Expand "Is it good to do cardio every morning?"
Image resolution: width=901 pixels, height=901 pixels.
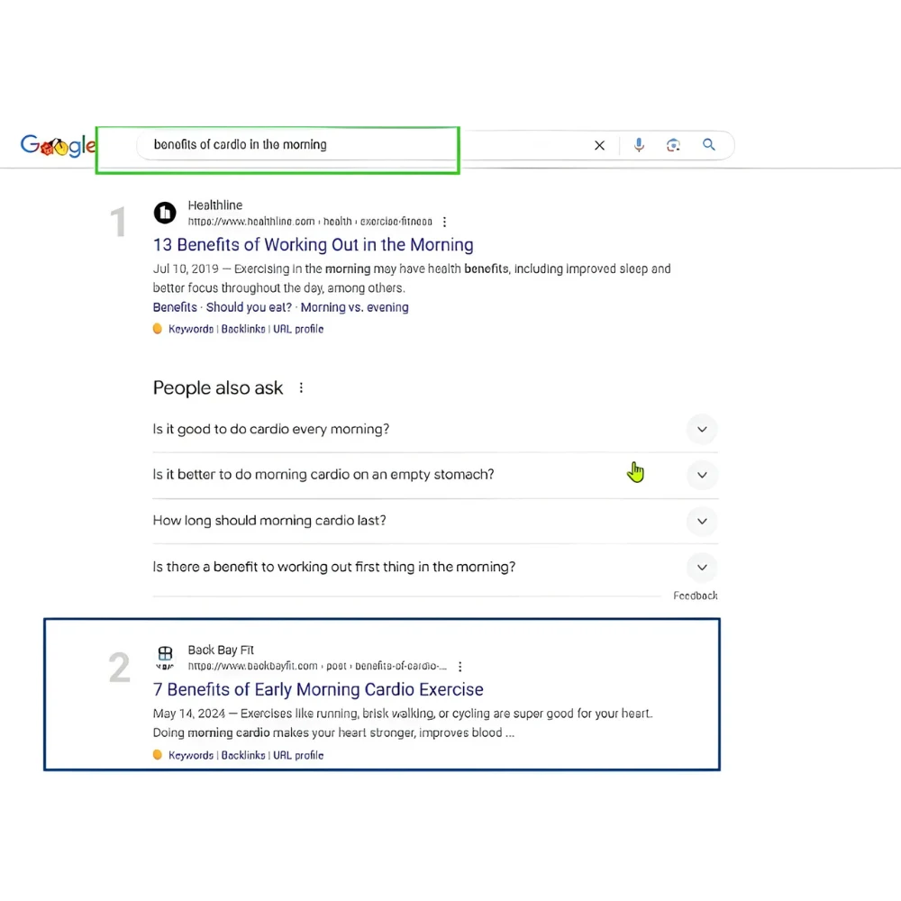coord(702,430)
